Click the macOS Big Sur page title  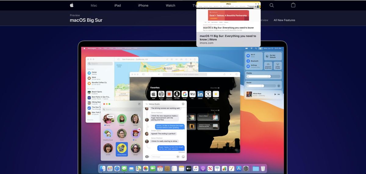86,20
